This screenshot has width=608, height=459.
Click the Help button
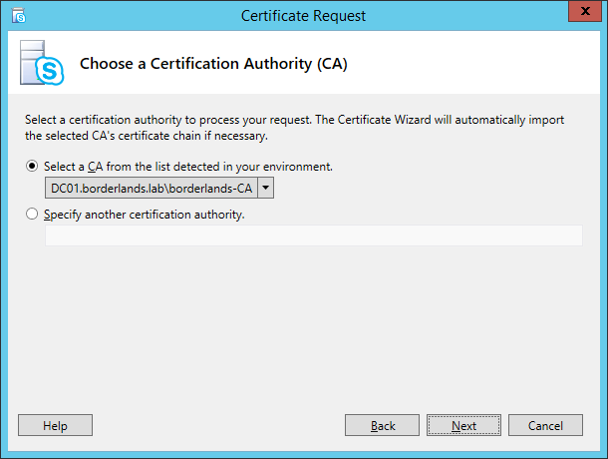pyautogui.click(x=55, y=425)
